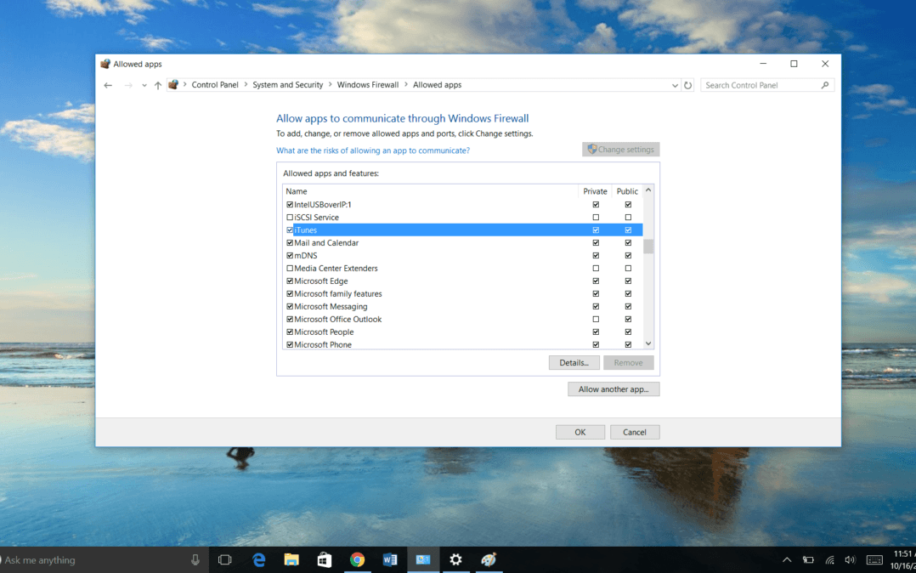Click the Allowed apps breadcrumb
Screen dimensions: 916x573
point(437,85)
